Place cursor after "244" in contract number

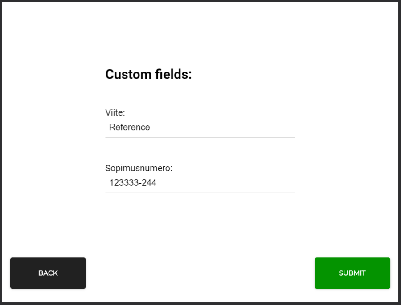tap(157, 183)
